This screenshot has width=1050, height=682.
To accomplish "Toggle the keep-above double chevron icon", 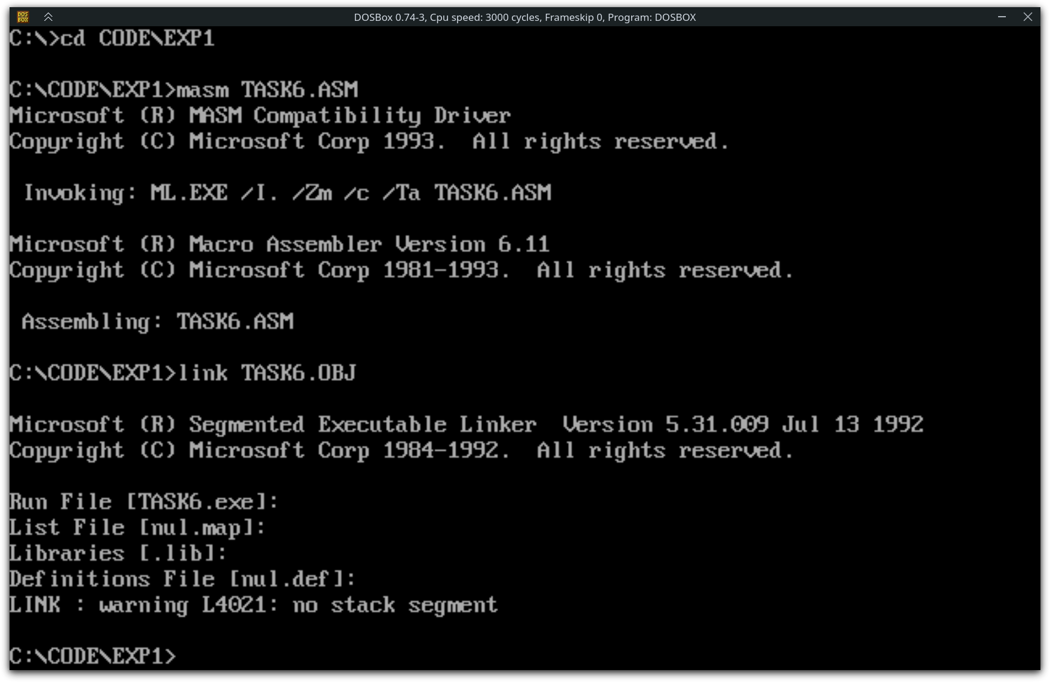I will (48, 17).
